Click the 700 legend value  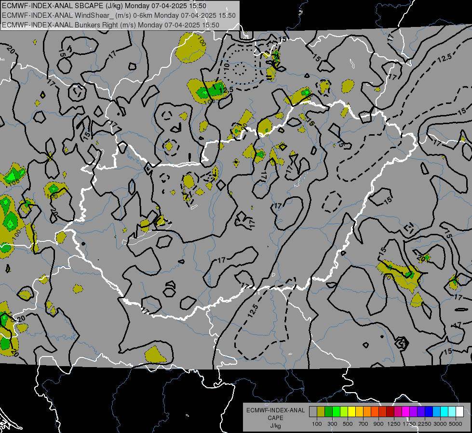(364, 424)
